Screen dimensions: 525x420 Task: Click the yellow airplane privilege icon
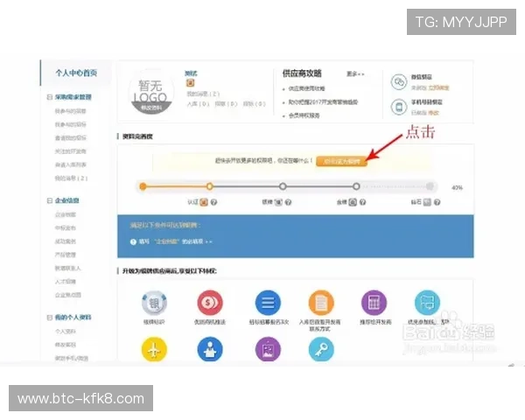(154, 350)
